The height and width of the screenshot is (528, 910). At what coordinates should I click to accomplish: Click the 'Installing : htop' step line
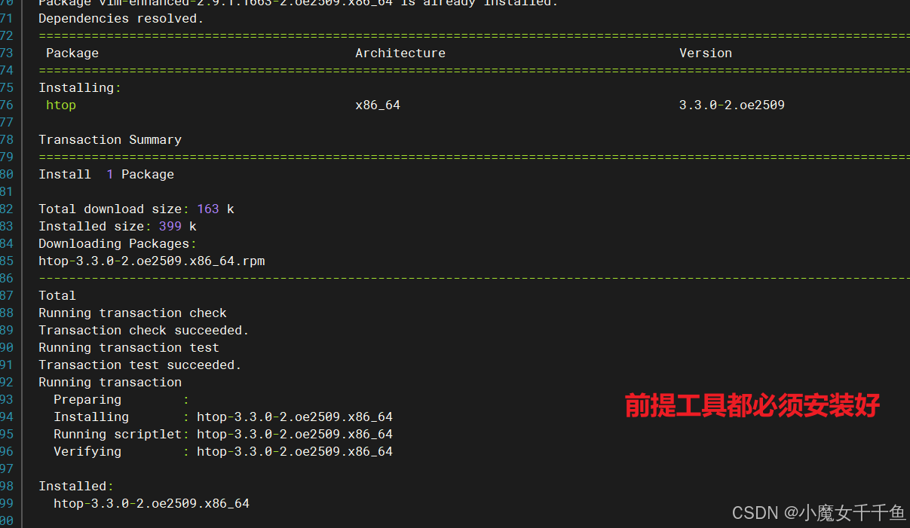coord(223,417)
